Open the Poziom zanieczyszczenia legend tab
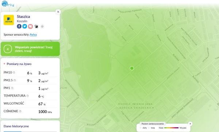The image size is (219, 132). click(x=153, y=124)
